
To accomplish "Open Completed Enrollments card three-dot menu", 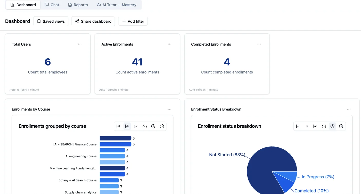I will point(259,44).
